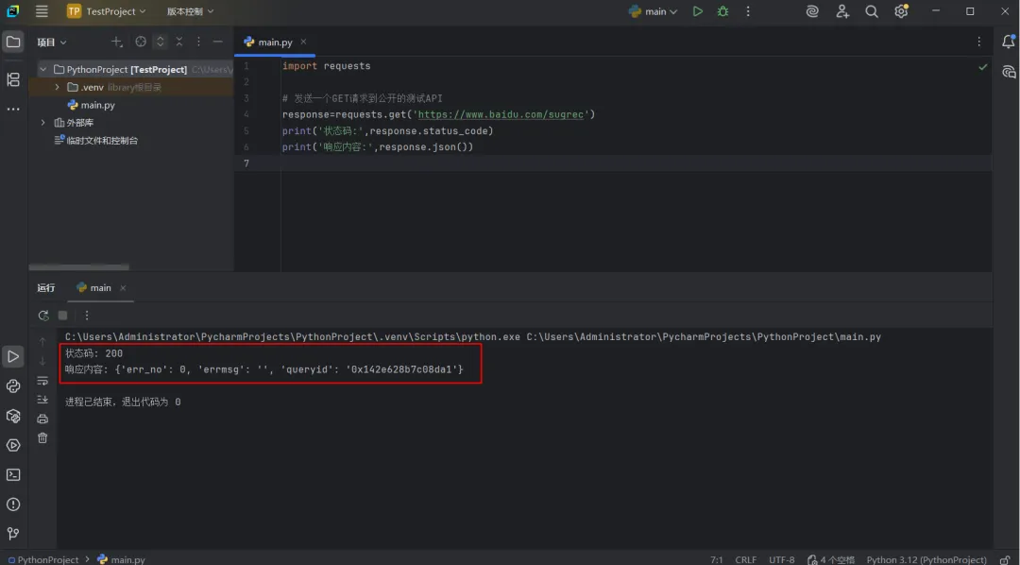1020x565 pixels.
Task: Open the main run configuration dropdown
Action: (x=654, y=11)
